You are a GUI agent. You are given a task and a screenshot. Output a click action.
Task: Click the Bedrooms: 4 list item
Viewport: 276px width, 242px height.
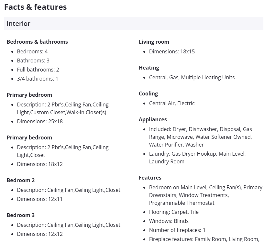pyautogui.click(x=32, y=51)
